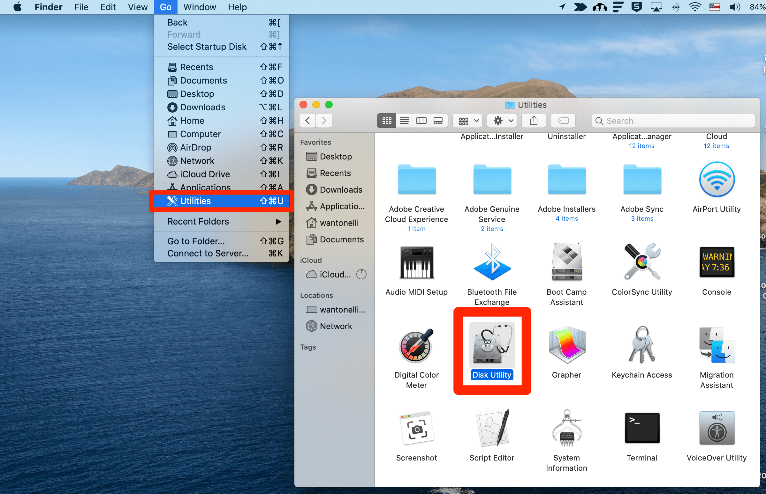The width and height of the screenshot is (766, 494).
Task: Open Downloads in the Finder sidebar
Action: point(340,189)
